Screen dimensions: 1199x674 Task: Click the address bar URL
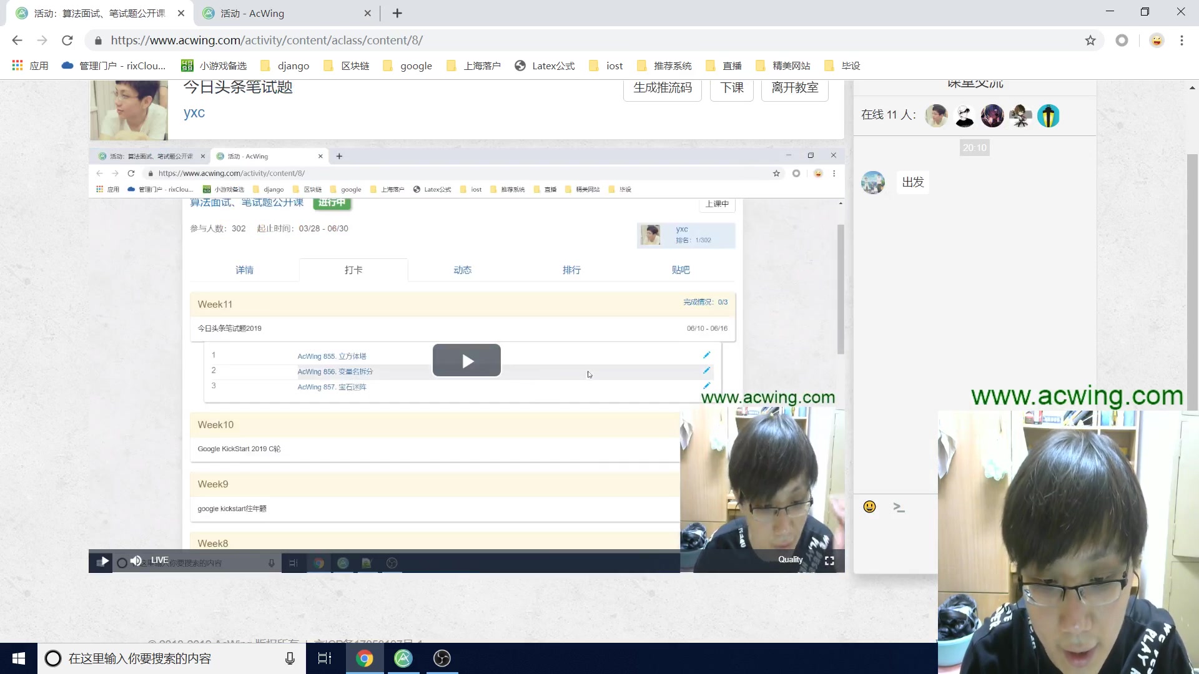click(x=267, y=41)
